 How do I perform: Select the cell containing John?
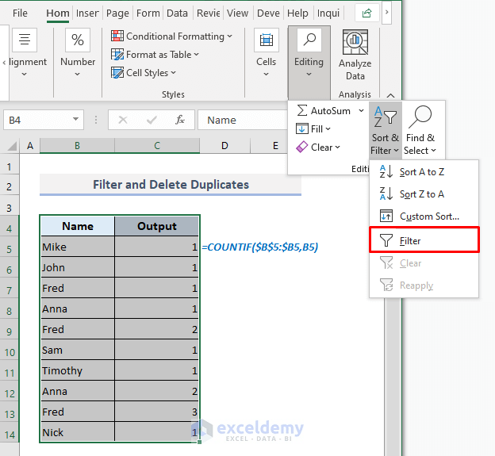tap(78, 267)
